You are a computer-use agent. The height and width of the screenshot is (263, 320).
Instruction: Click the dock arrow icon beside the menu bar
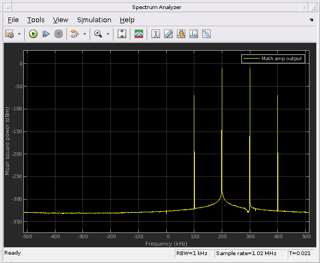tap(311, 20)
